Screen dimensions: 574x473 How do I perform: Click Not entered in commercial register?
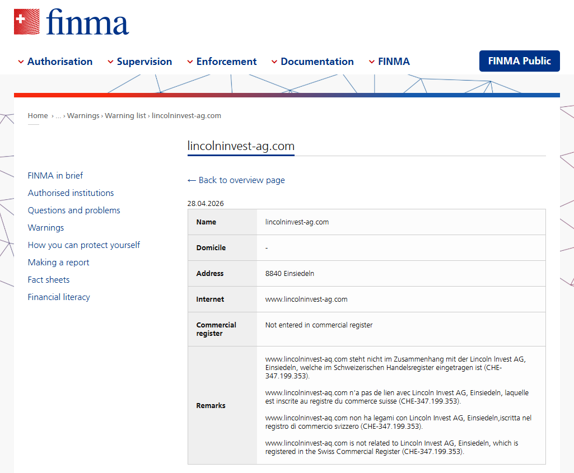319,325
